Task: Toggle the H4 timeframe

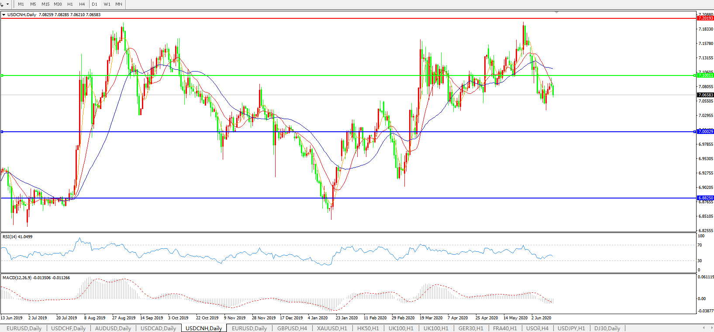Action: 82,4
